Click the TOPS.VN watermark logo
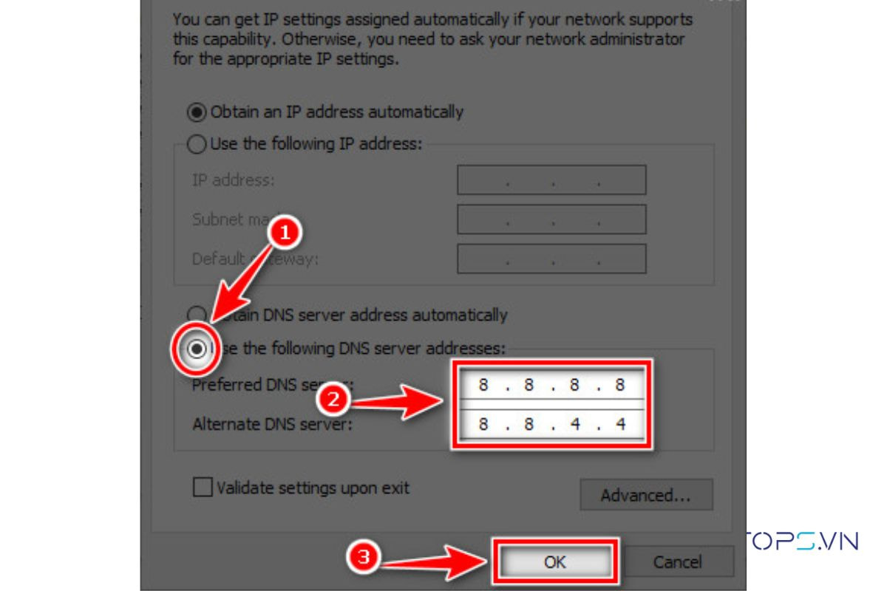 [801, 541]
